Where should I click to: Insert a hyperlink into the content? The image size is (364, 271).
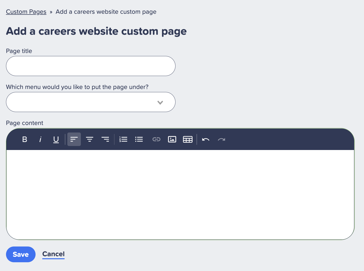pos(156,139)
